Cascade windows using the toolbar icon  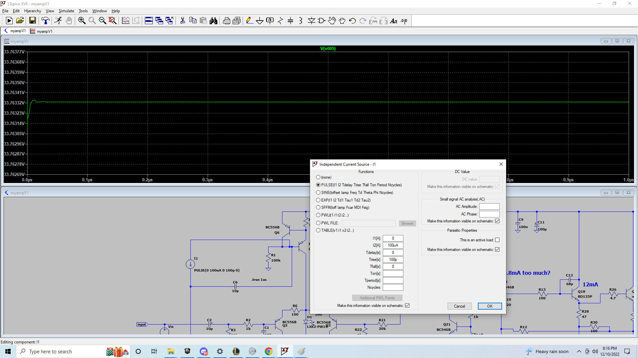(159, 21)
